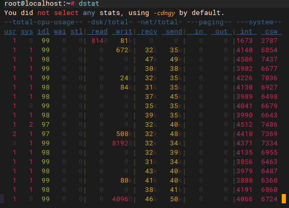Click the int column label
This screenshot has height=208, width=289.
pos(247,32)
